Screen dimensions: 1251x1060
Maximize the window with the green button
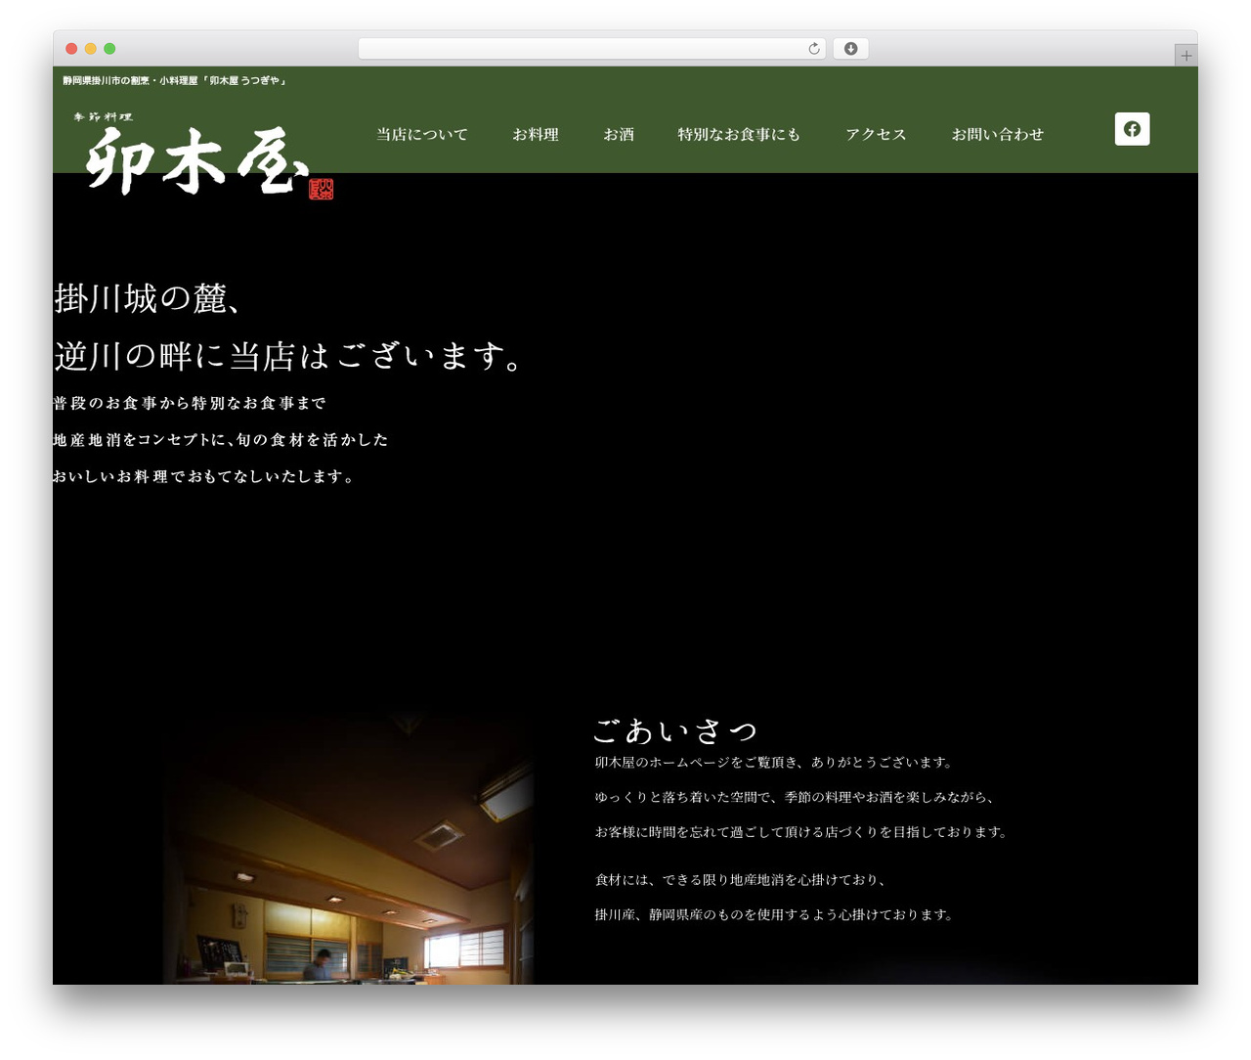pyautogui.click(x=109, y=49)
